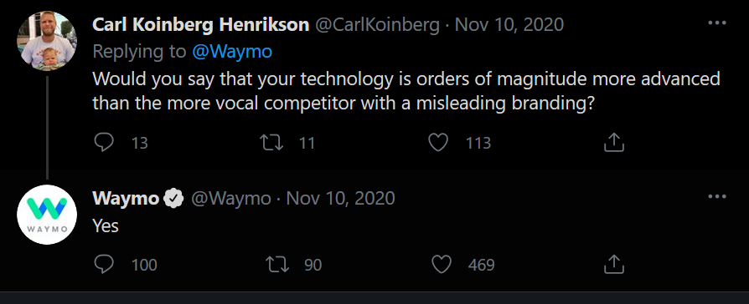Share Waymo's "Yes" tweet
Image resolution: width=749 pixels, height=304 pixels.
614,264
